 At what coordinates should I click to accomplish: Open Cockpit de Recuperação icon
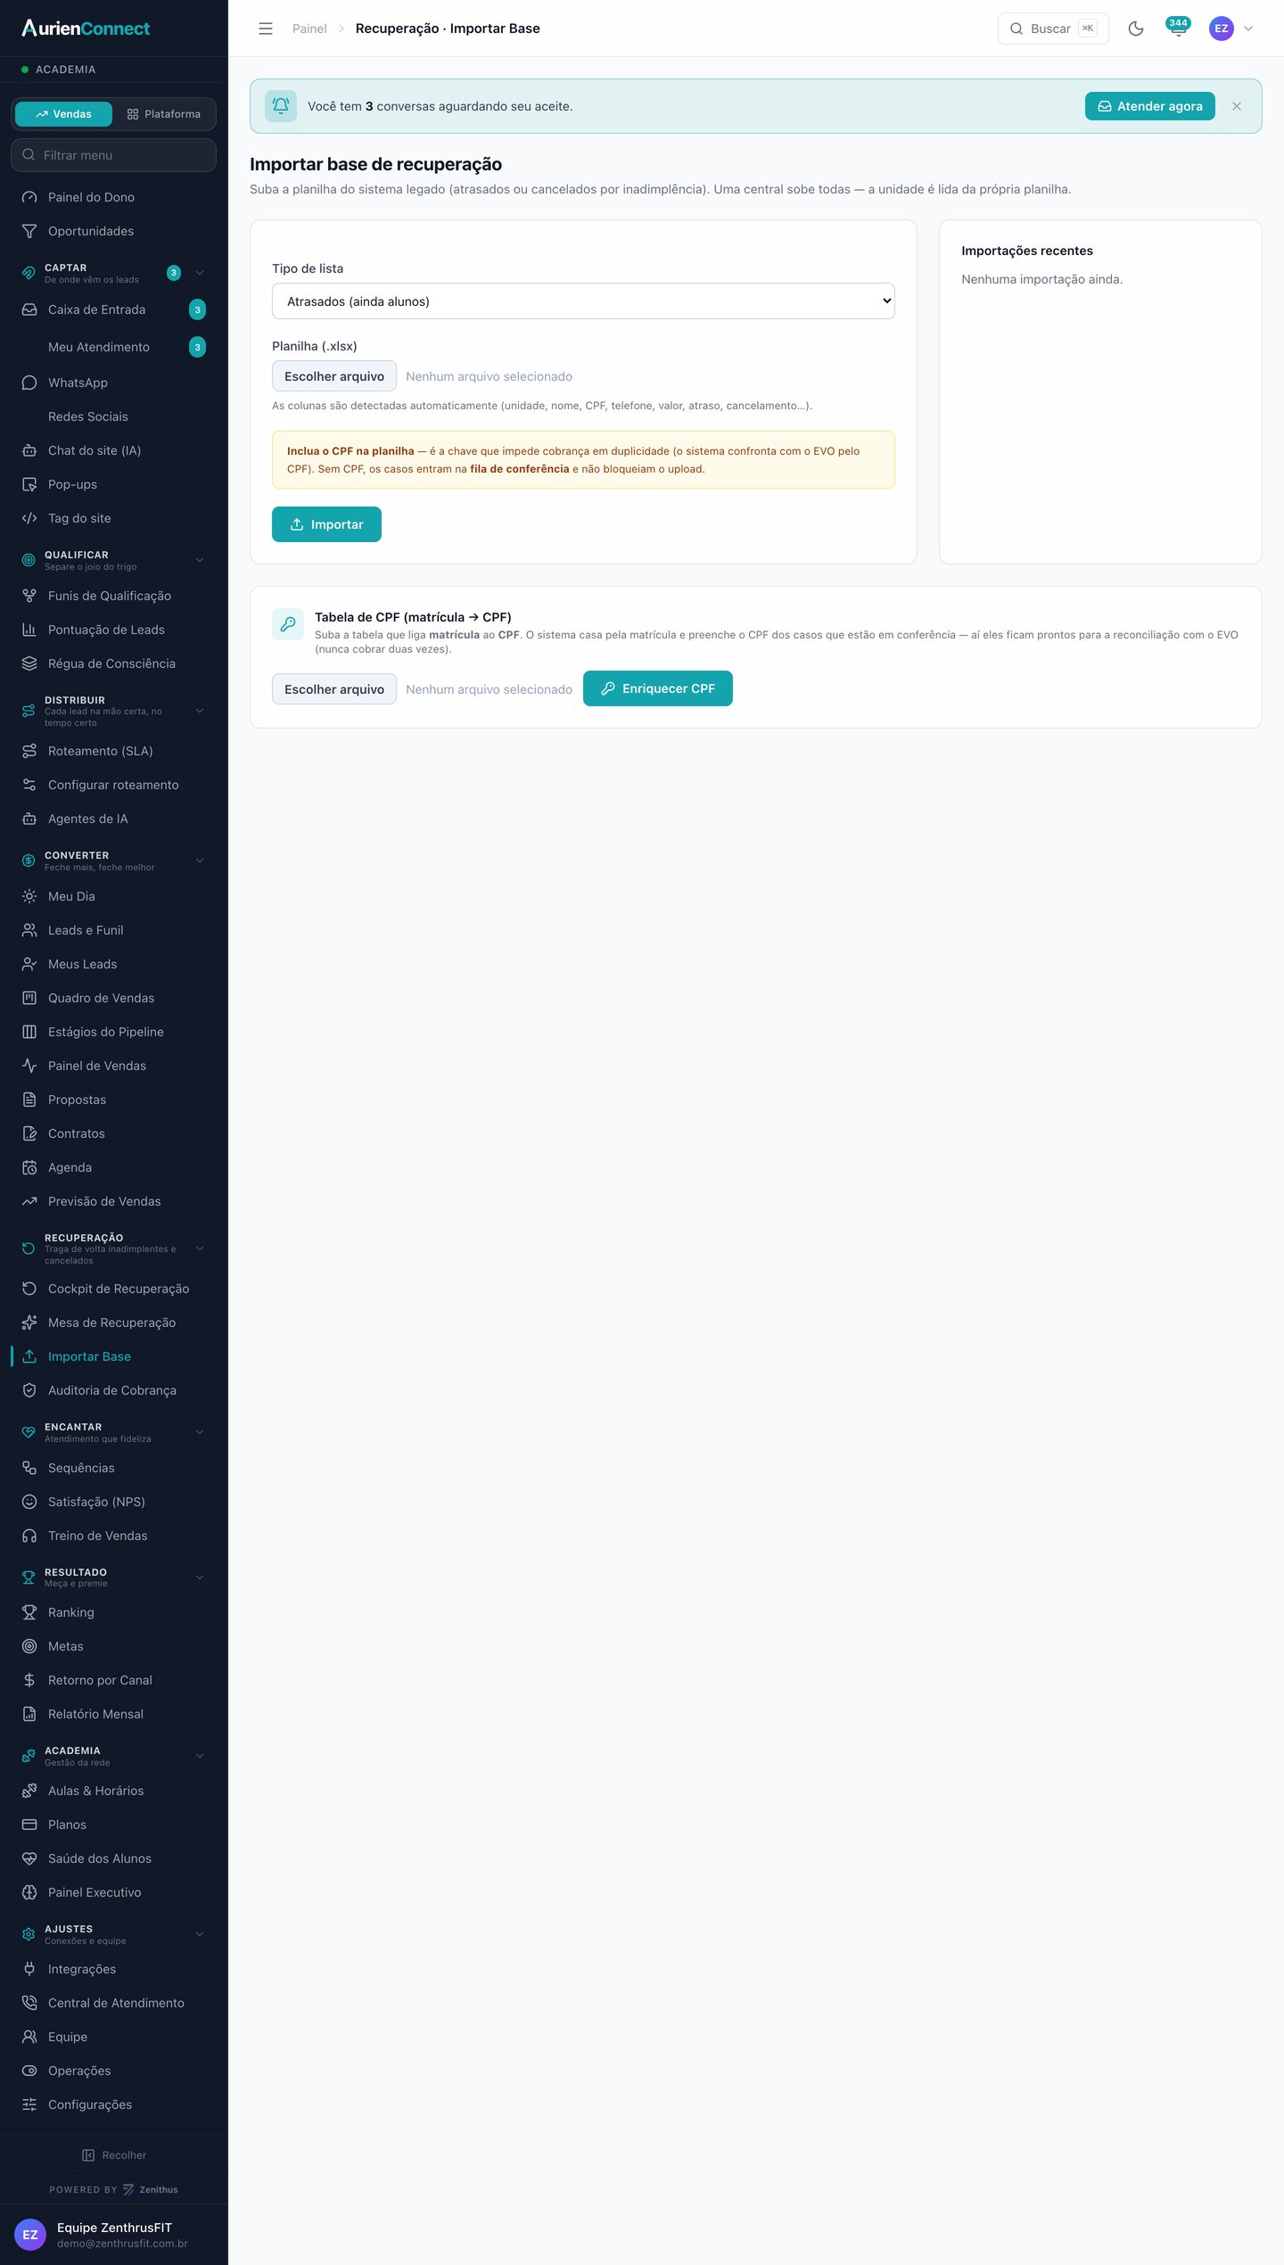tap(29, 1289)
